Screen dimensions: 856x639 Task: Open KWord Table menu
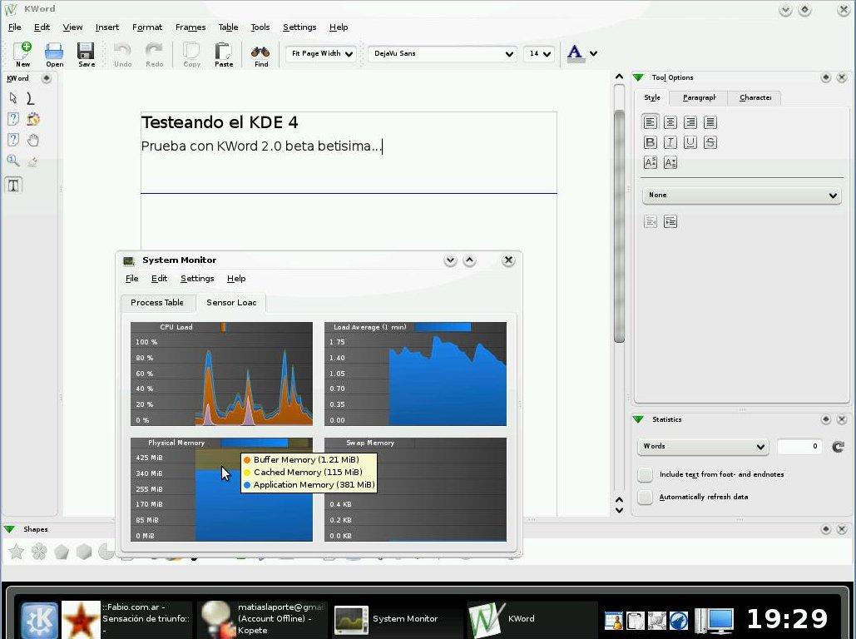pos(228,27)
